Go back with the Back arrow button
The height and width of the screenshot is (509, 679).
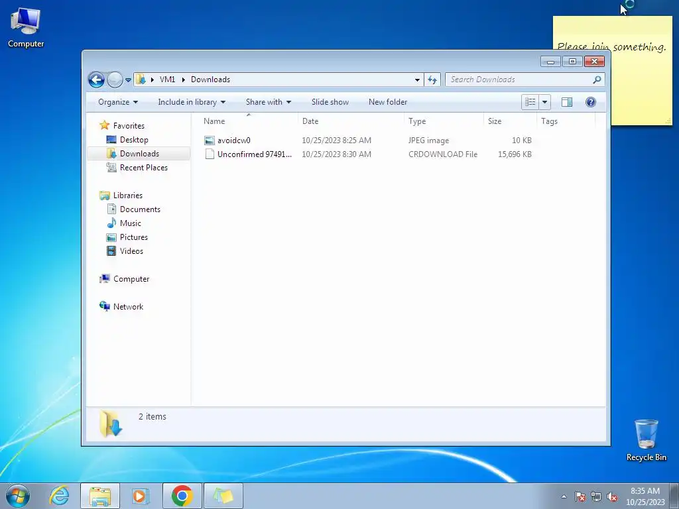pos(96,80)
